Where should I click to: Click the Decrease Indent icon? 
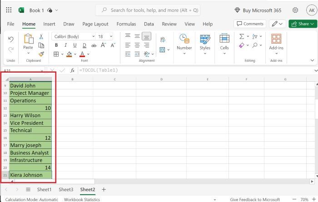[128, 54]
